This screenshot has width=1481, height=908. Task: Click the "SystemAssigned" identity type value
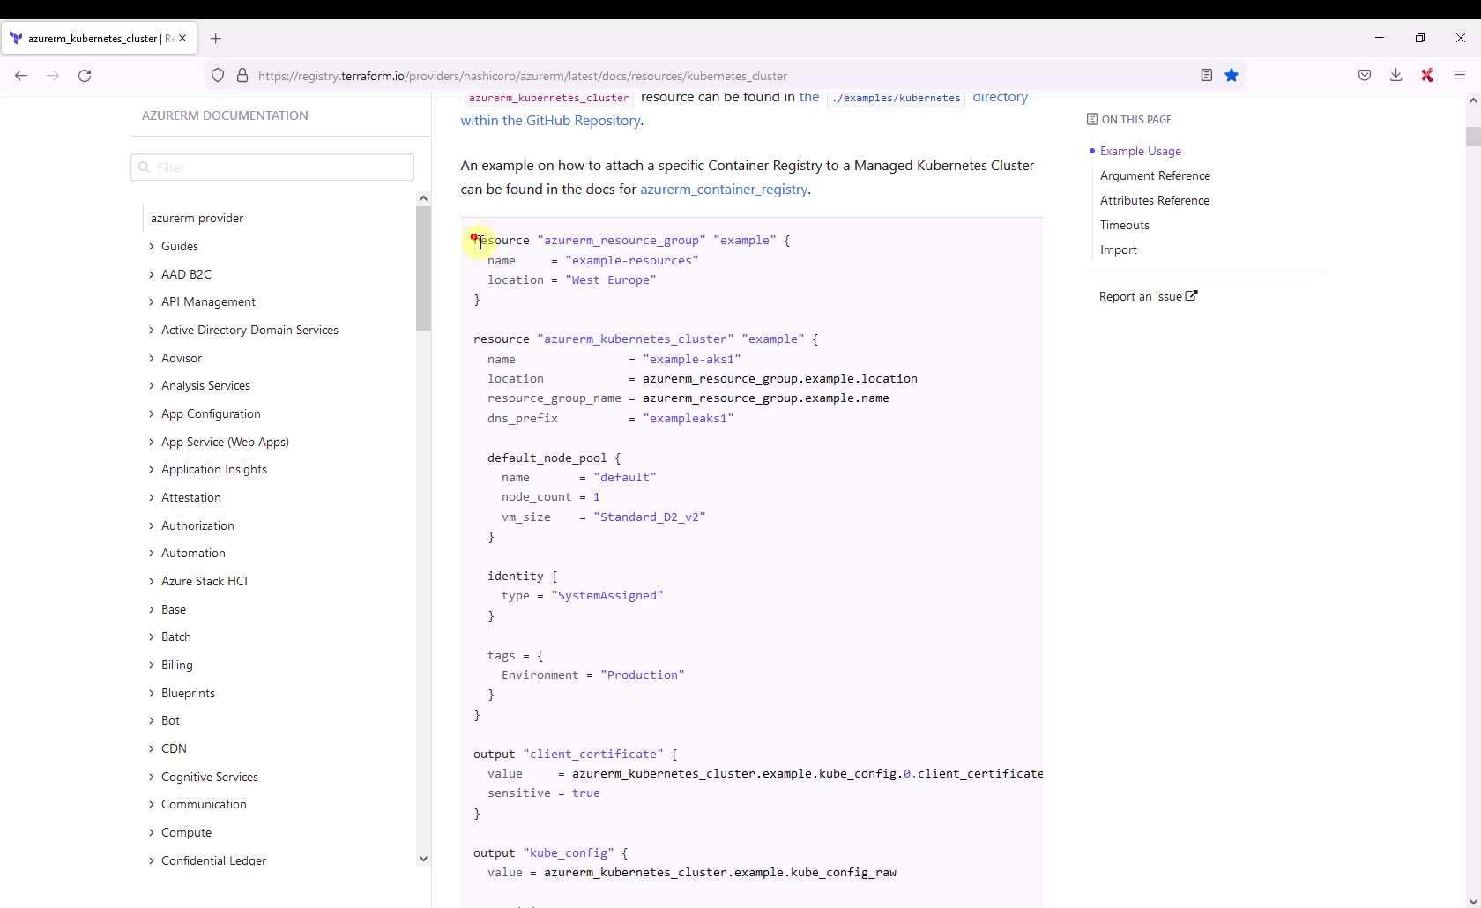(607, 595)
